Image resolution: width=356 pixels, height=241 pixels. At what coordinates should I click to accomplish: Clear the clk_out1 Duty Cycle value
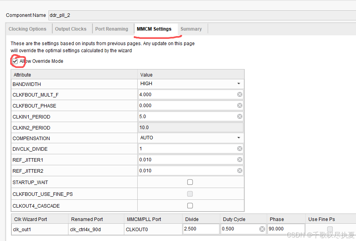[262, 229]
